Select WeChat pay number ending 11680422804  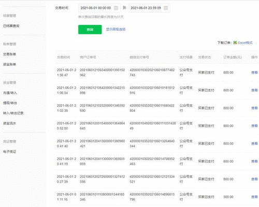coord(152,108)
